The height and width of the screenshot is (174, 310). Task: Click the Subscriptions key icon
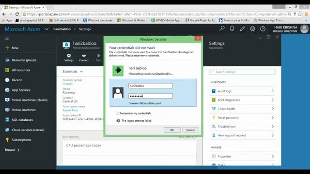coord(7,140)
